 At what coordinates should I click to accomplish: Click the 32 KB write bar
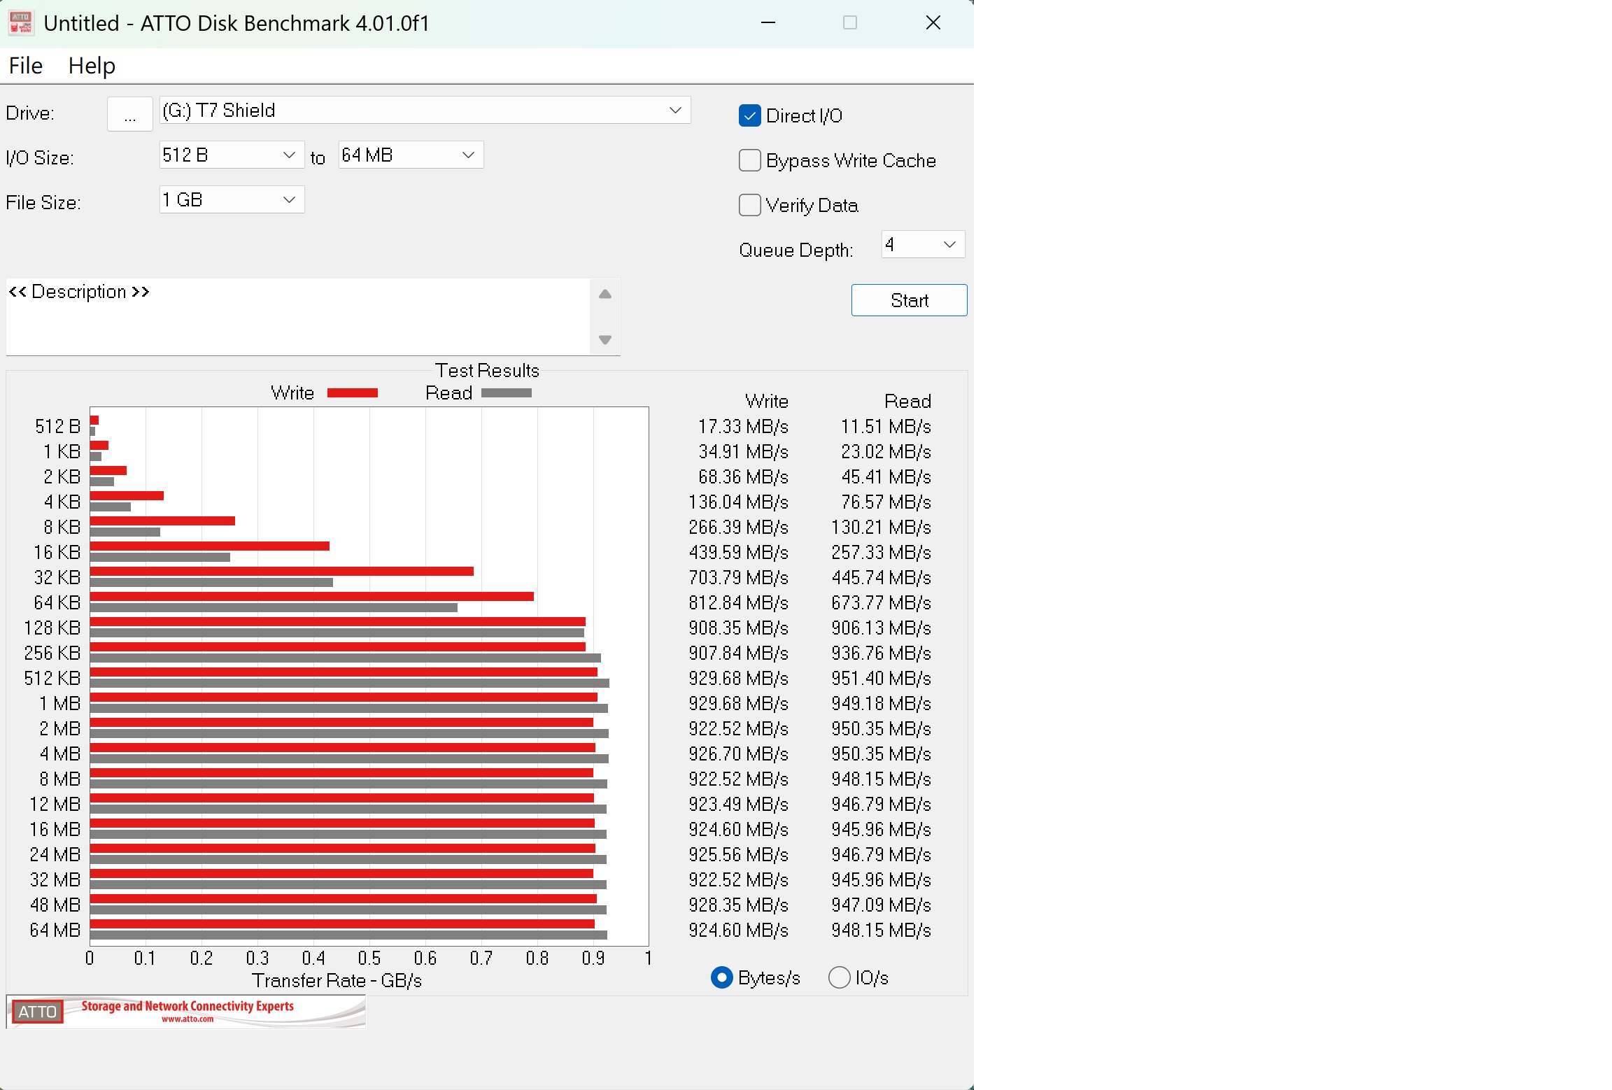click(x=282, y=572)
